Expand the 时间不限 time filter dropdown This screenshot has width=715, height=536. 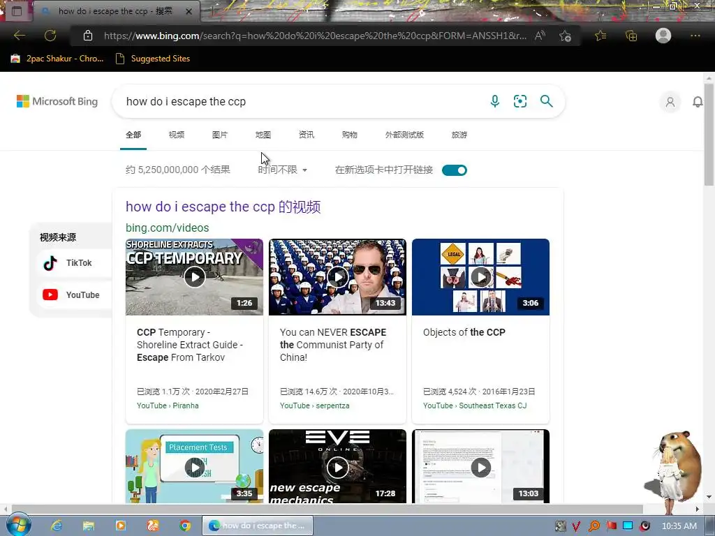[x=283, y=170]
